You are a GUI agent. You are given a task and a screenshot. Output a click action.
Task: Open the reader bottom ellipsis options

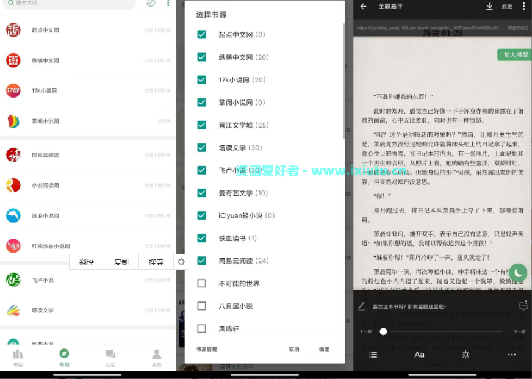(512, 355)
